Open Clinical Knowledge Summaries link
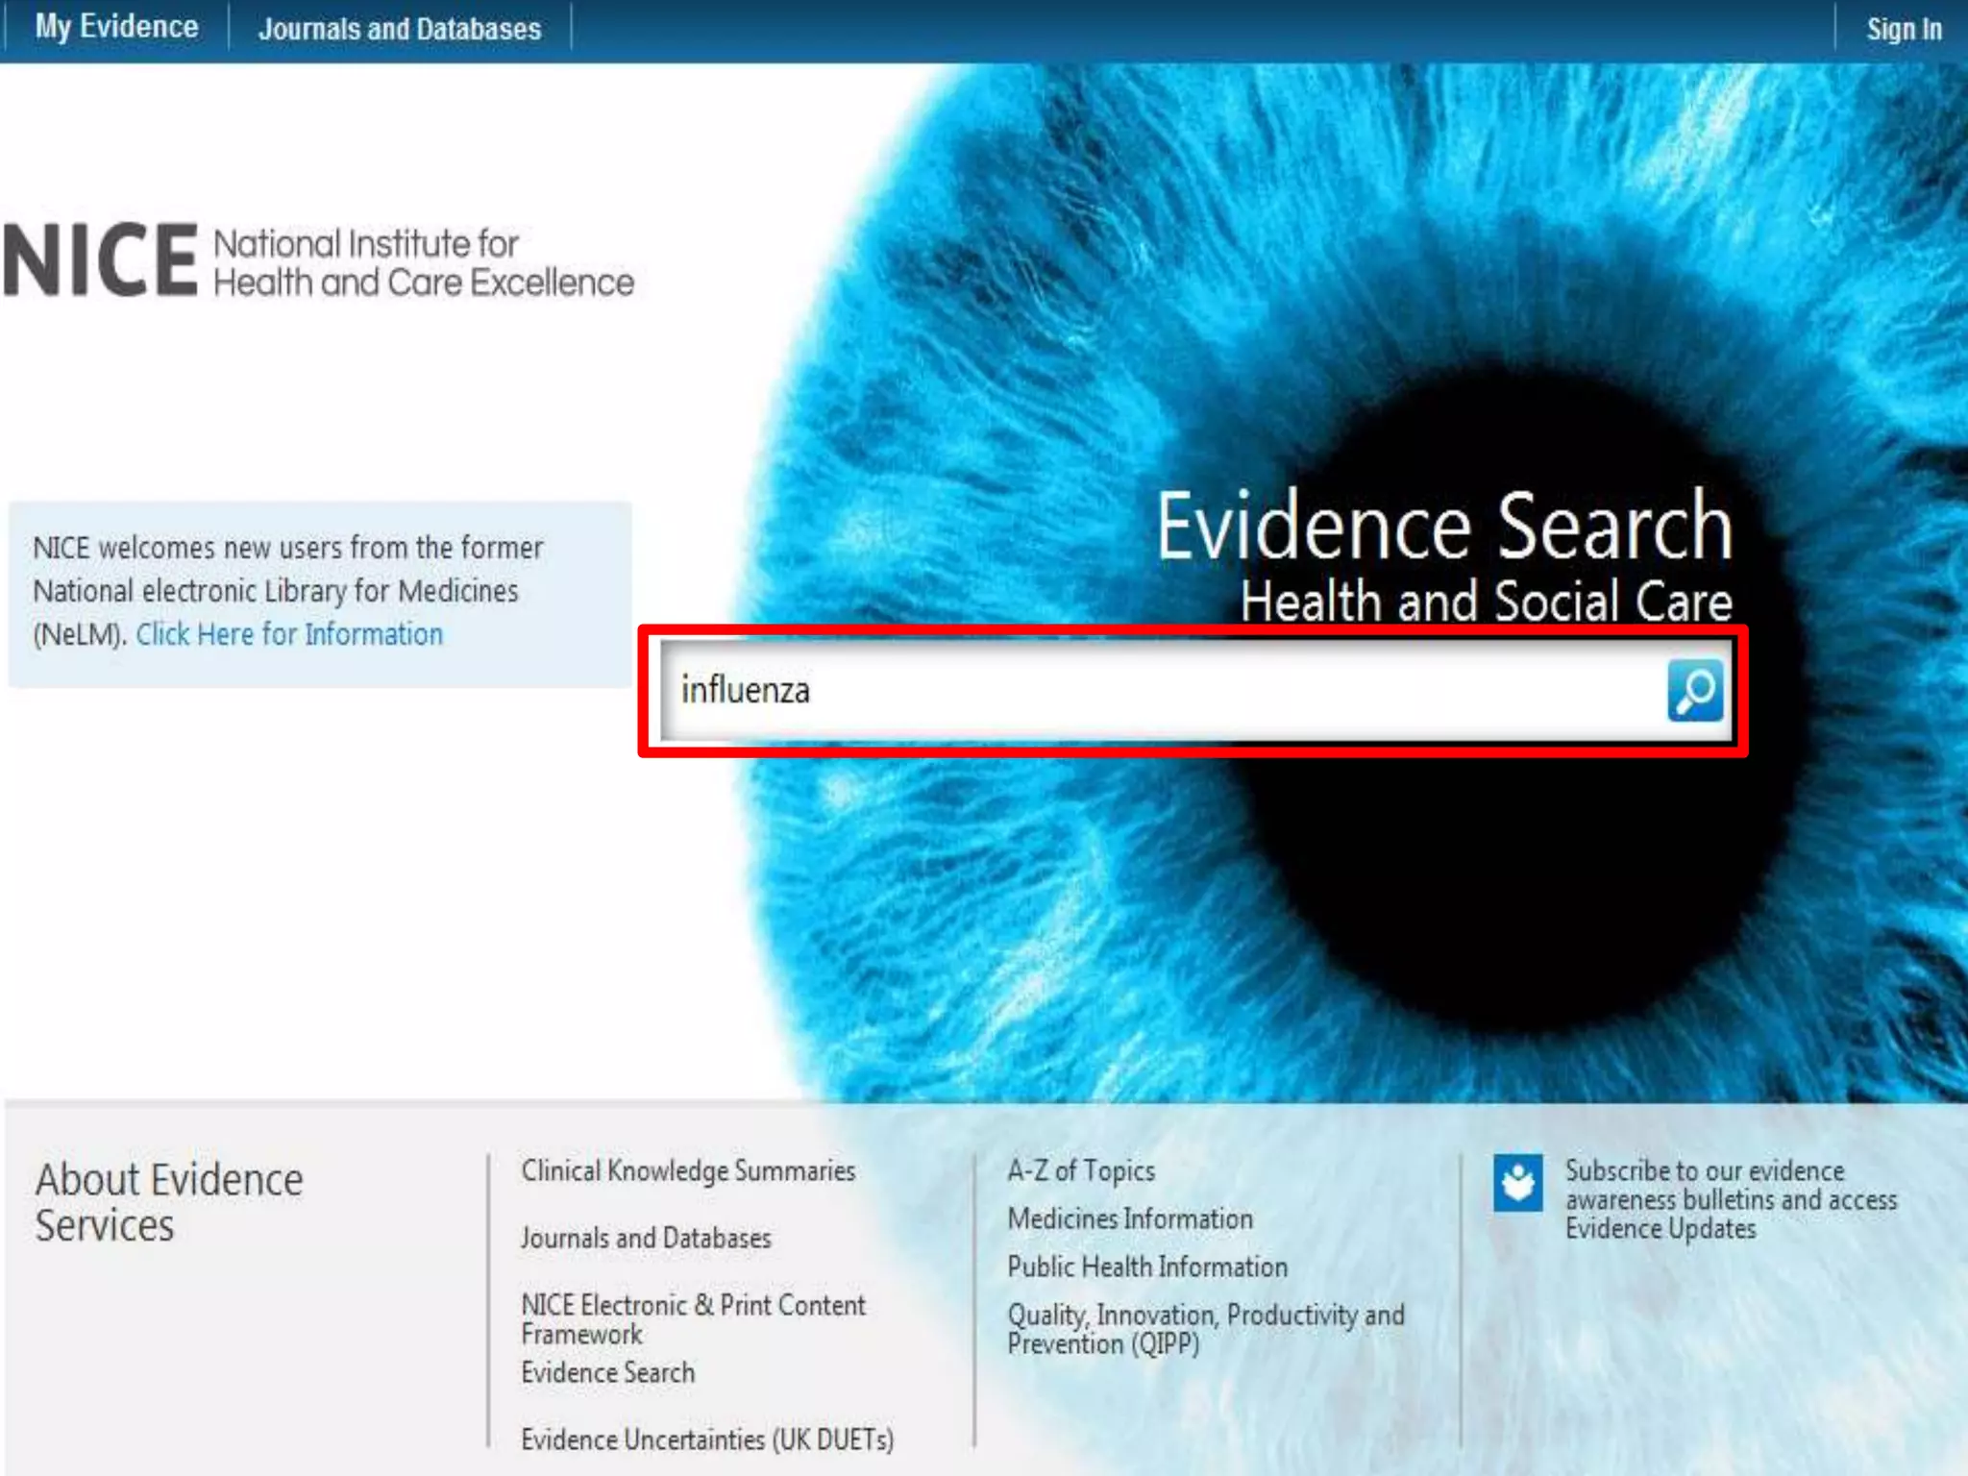The image size is (1968, 1476). tap(688, 1170)
